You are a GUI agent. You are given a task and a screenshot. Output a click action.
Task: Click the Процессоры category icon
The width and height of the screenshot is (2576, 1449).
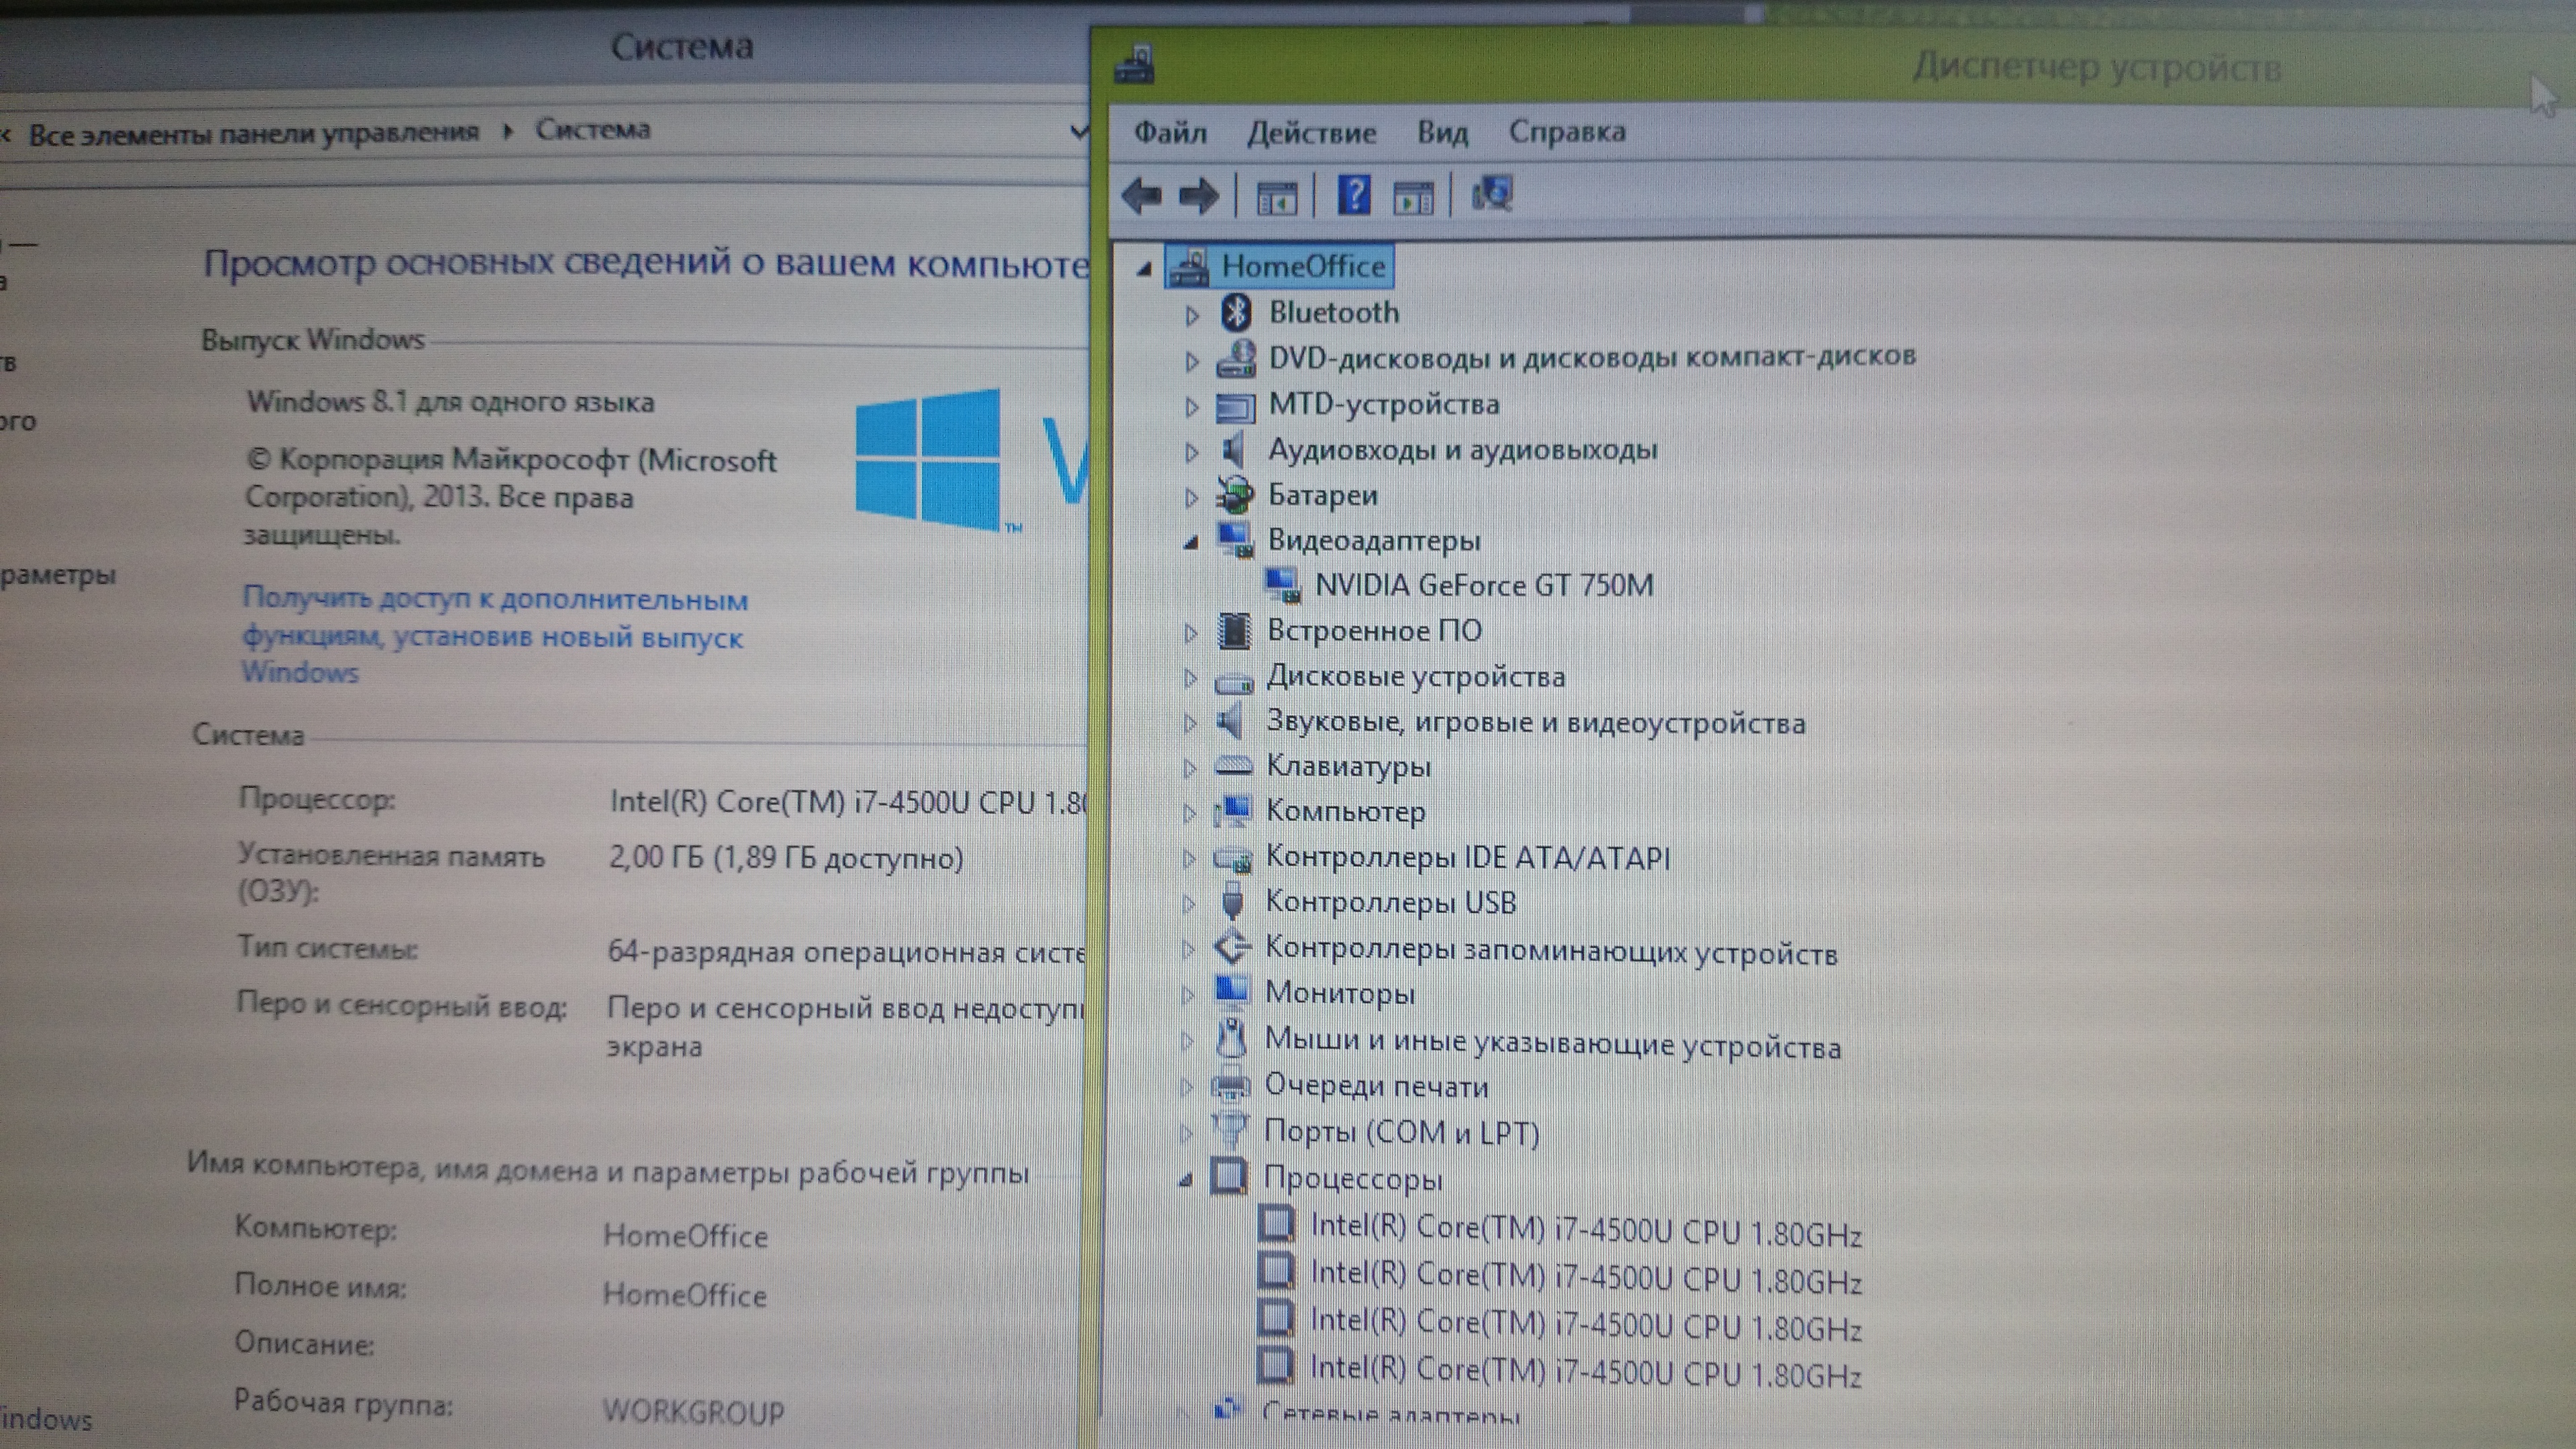(x=1229, y=1177)
